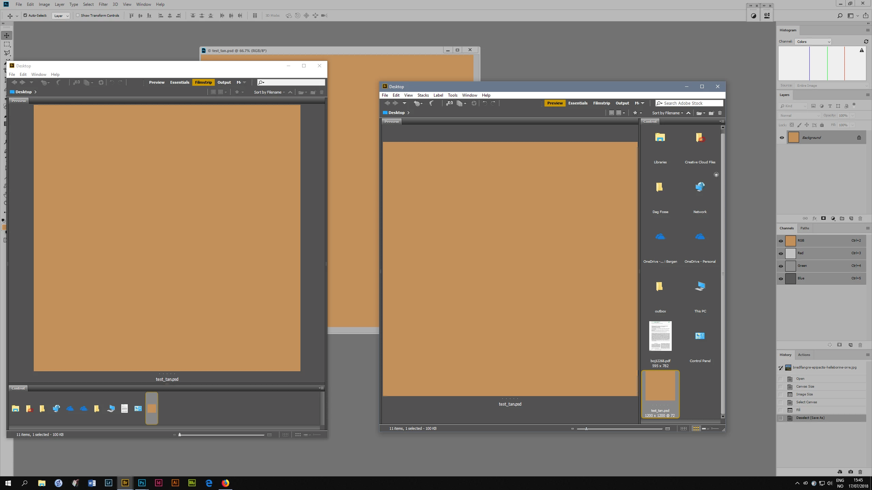This screenshot has height=490, width=872.
Task: Toggle the Auto-Select checkbox
Action: pos(25,15)
